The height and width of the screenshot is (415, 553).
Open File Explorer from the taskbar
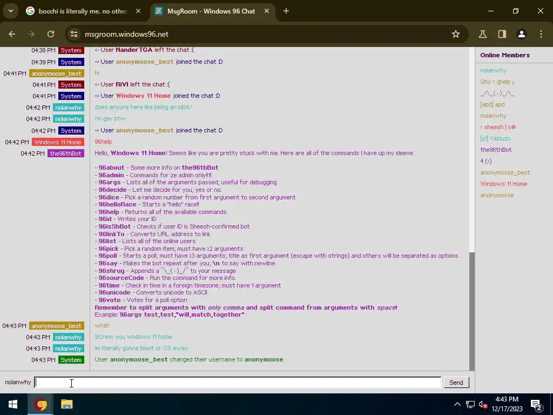click(66, 404)
